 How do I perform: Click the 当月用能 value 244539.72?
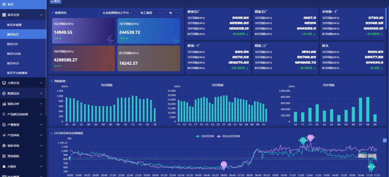130,32
